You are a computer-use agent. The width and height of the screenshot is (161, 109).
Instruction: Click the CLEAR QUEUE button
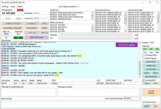click(x=151, y=92)
